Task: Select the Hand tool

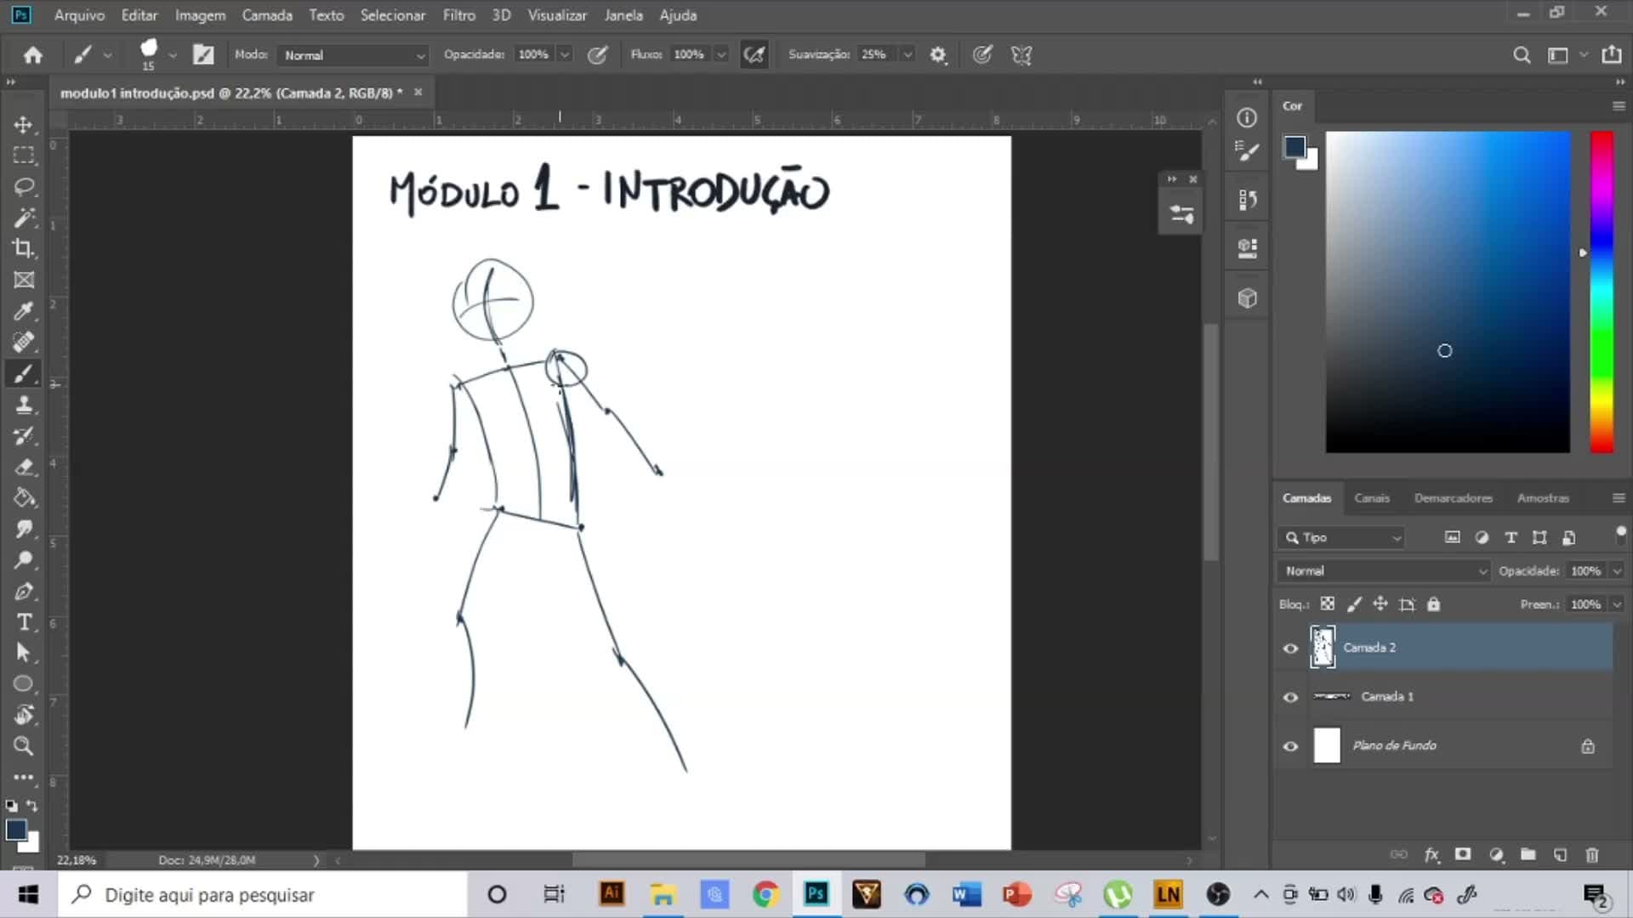Action: 24,715
